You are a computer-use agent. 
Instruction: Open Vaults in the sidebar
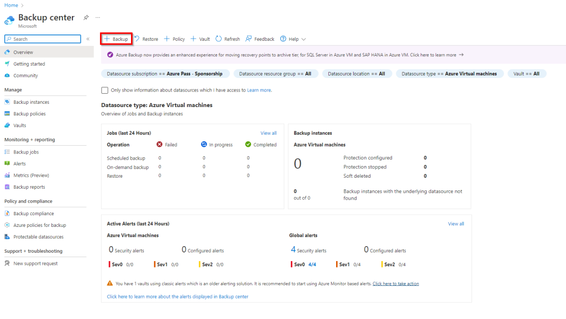click(x=20, y=125)
